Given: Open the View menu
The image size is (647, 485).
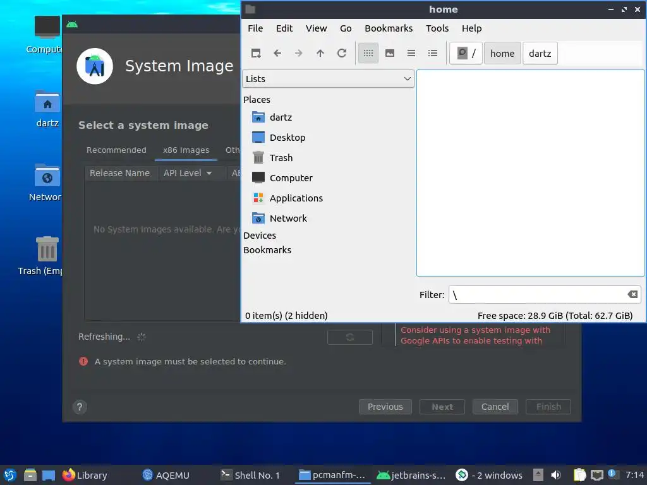Looking at the screenshot, I should (x=316, y=28).
